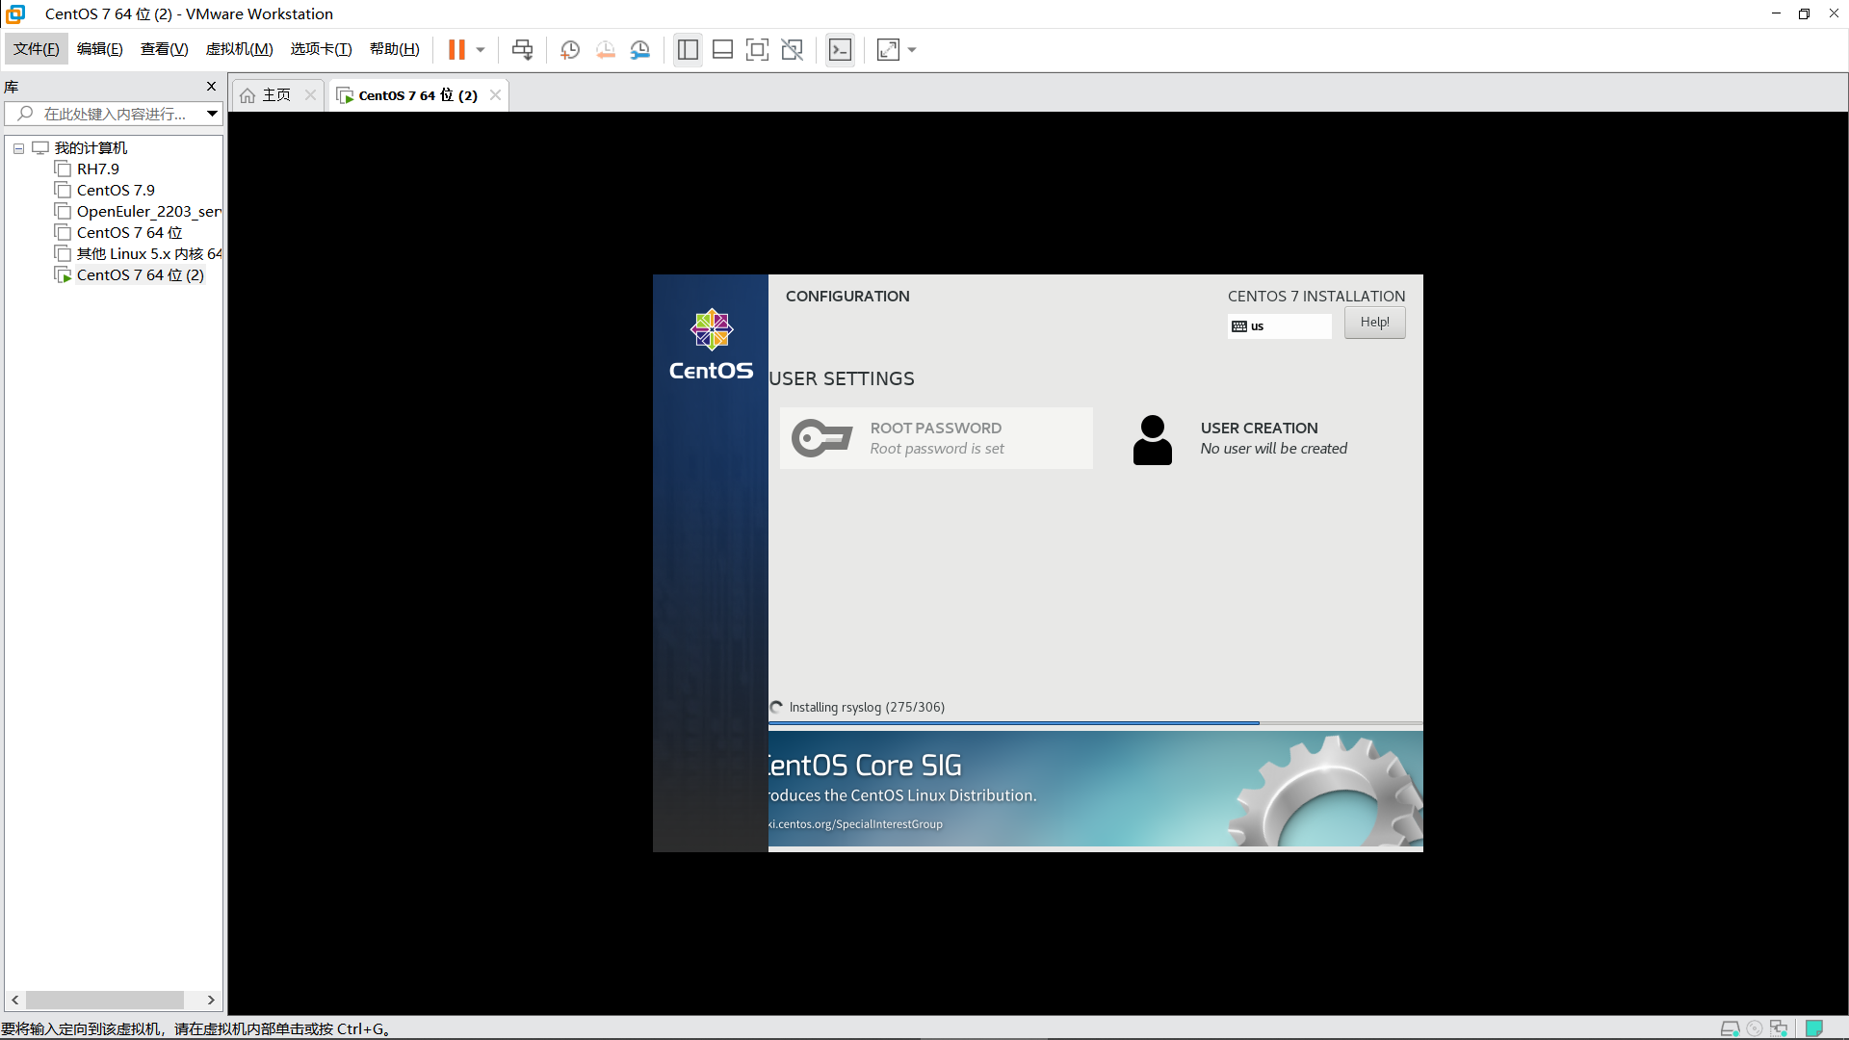The height and width of the screenshot is (1040, 1849).
Task: Click the Help! button in installer
Action: pos(1374,323)
